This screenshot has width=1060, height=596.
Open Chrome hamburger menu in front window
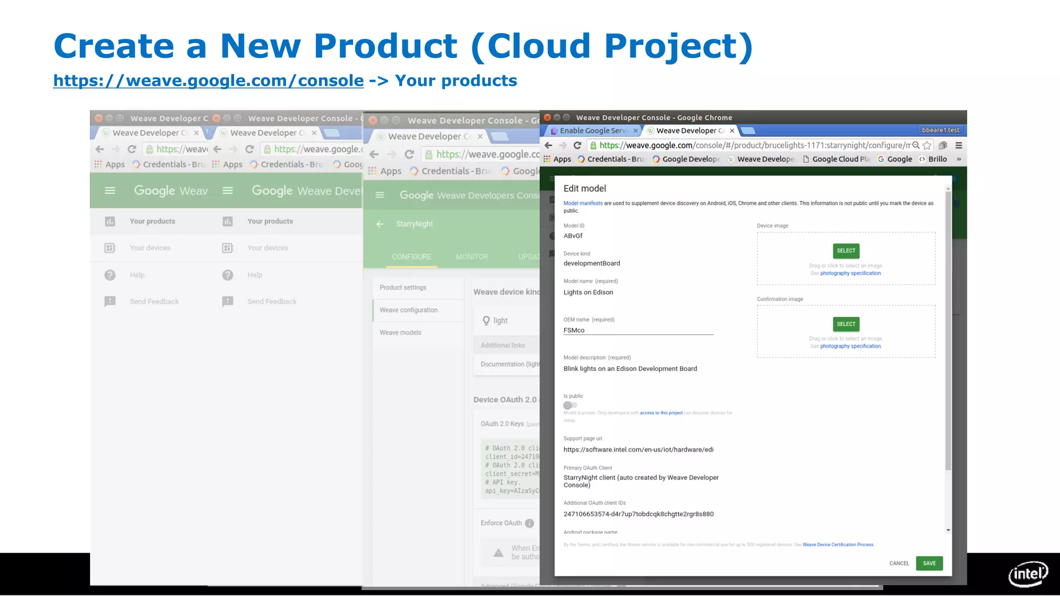(x=959, y=145)
